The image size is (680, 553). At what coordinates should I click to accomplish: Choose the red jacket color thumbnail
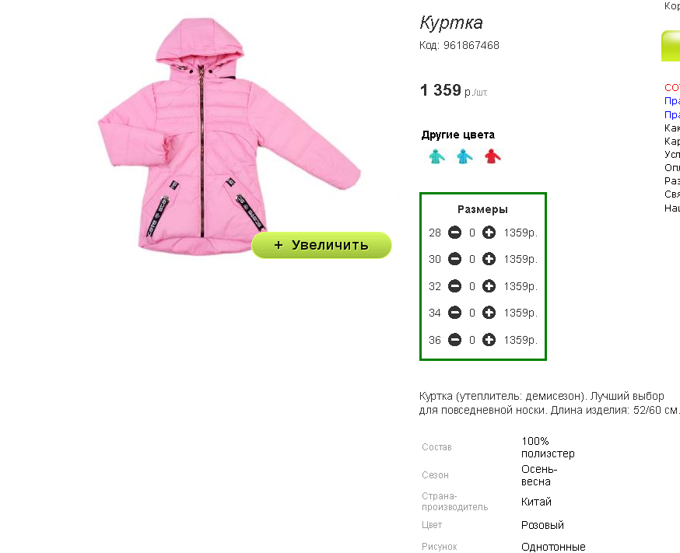[x=492, y=156]
